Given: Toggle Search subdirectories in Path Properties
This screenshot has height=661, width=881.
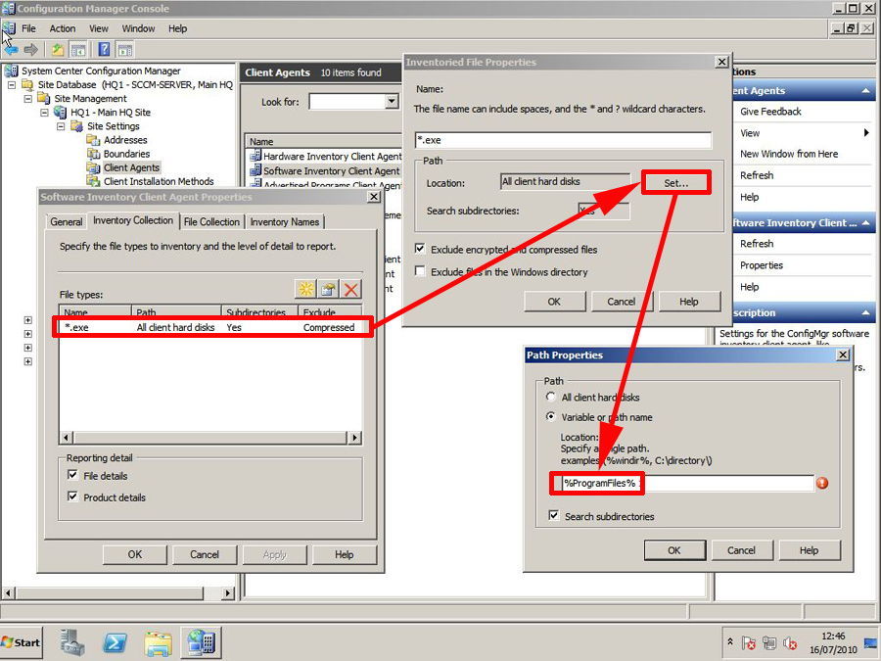Looking at the screenshot, I should click(x=554, y=515).
